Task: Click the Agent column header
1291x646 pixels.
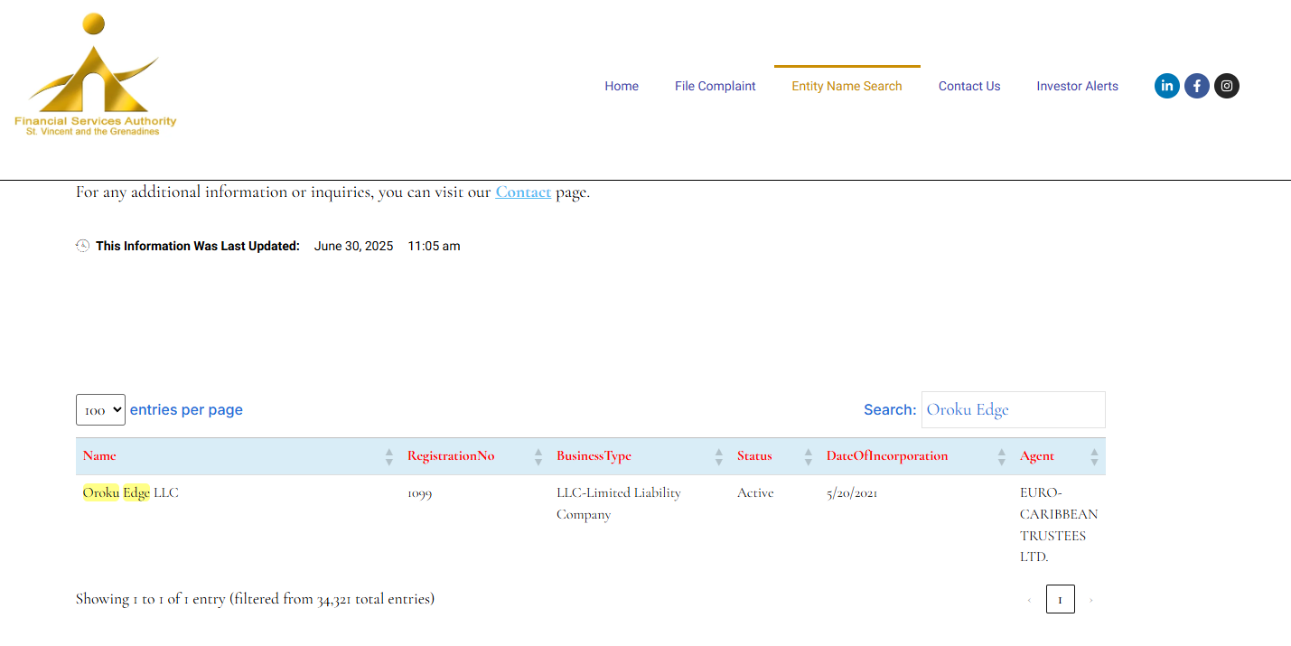Action: coord(1059,456)
